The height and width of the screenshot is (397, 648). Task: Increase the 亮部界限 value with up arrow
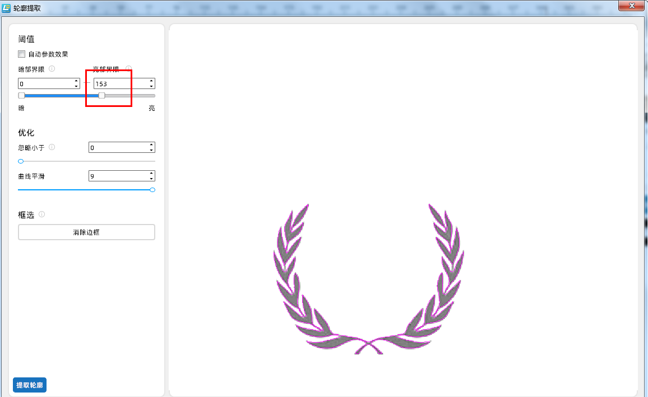(x=151, y=81)
